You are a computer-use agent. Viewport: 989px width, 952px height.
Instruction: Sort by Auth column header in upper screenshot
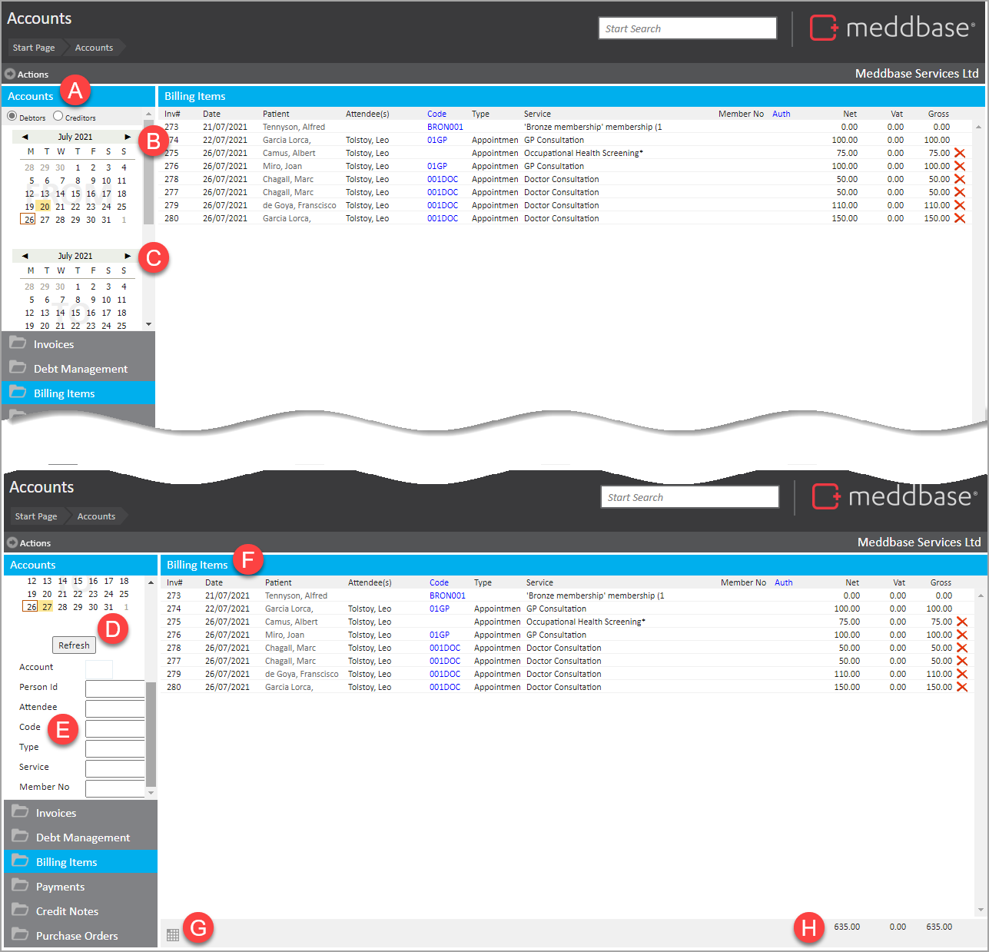[x=782, y=114]
